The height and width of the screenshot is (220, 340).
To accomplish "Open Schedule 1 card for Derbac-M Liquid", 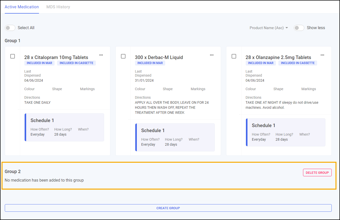I will [x=175, y=137].
